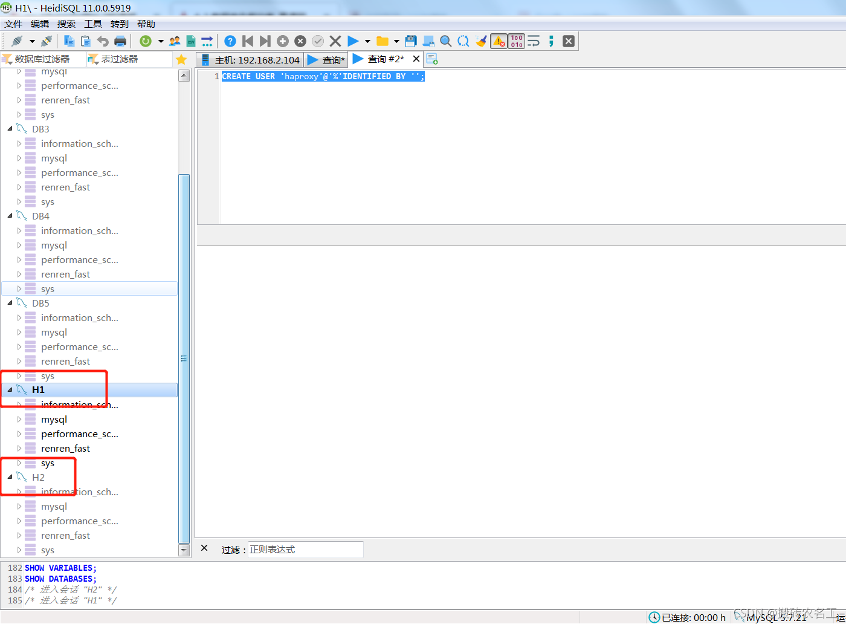This screenshot has height=624, width=846.
Task: Click the green semicolon toolbar icon
Action: click(x=551, y=41)
